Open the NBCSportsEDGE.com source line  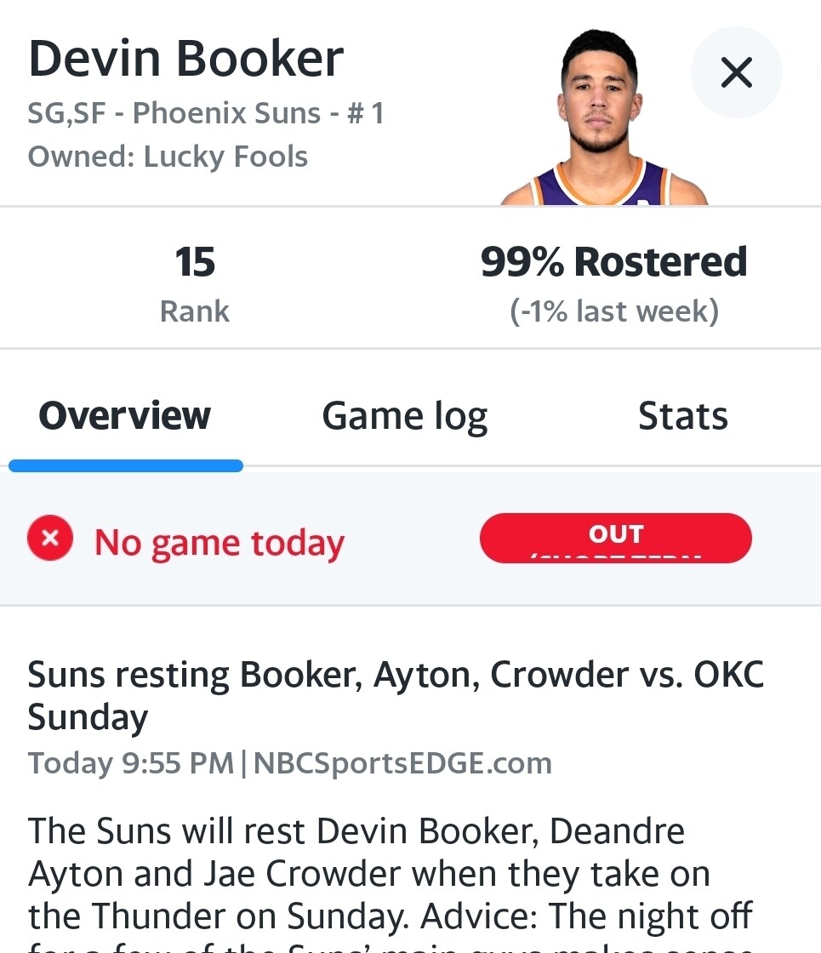click(x=290, y=762)
